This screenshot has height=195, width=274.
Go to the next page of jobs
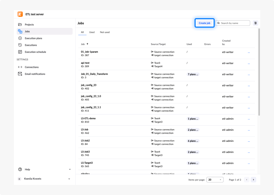[253, 180]
